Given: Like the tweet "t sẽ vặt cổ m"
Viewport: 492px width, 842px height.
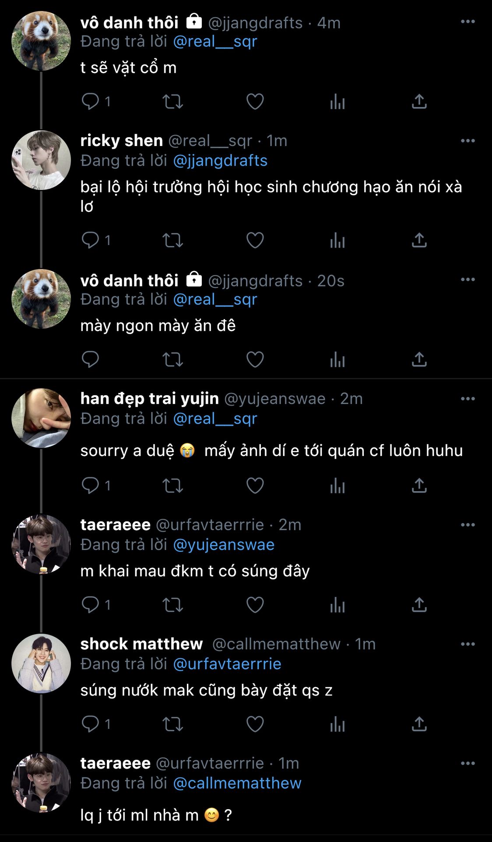Looking at the screenshot, I should click(x=255, y=102).
